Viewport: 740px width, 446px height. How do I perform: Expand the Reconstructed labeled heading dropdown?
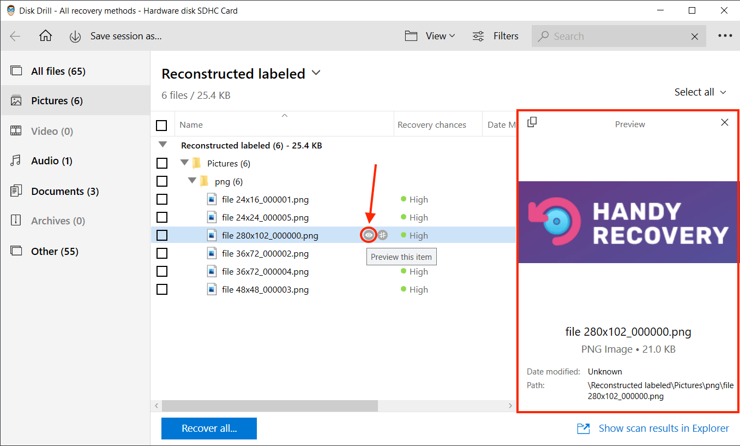tap(316, 73)
